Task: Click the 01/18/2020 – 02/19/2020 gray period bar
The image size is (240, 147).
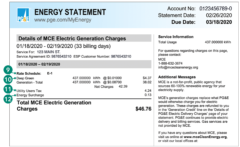Action: (84, 64)
